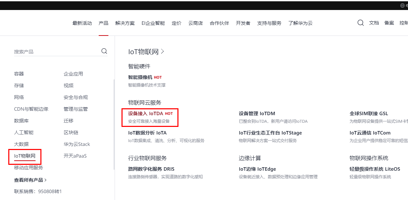
Task: Open the EI企业智能 menu
Action: pos(153,23)
